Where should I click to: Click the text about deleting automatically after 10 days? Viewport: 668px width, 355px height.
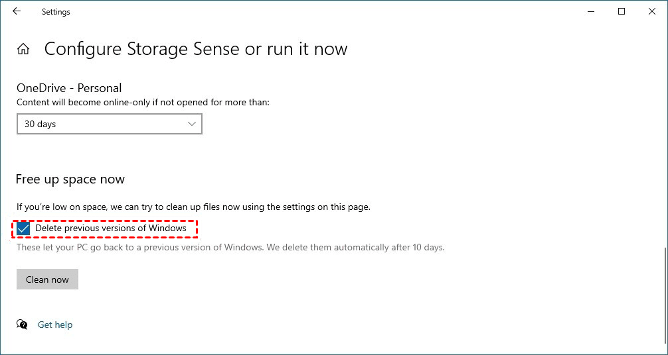230,248
